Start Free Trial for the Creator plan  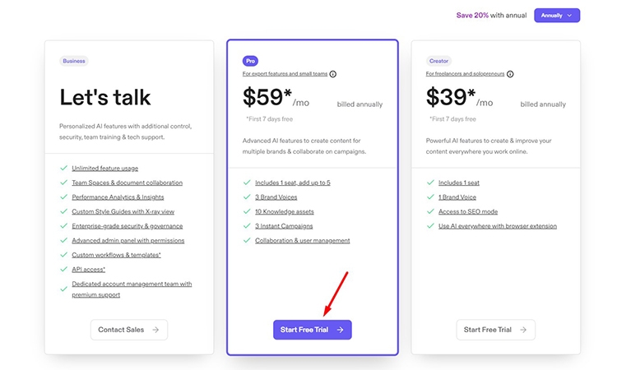click(x=495, y=330)
